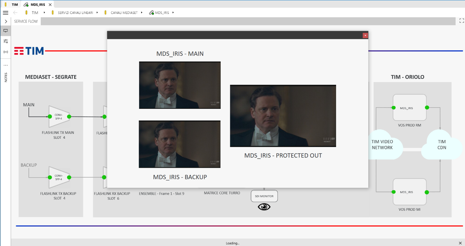This screenshot has width=465, height=246.
Task: Click the MATRICE CORE TURRO label
Action: (222, 193)
